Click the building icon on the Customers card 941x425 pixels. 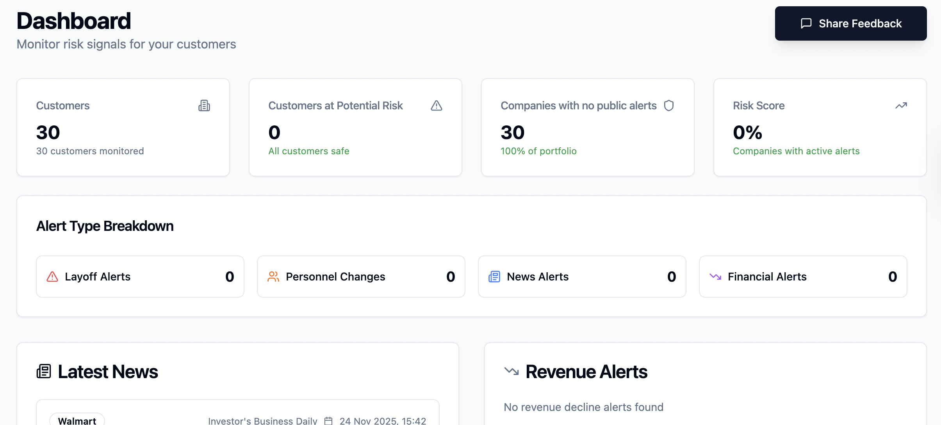point(205,105)
